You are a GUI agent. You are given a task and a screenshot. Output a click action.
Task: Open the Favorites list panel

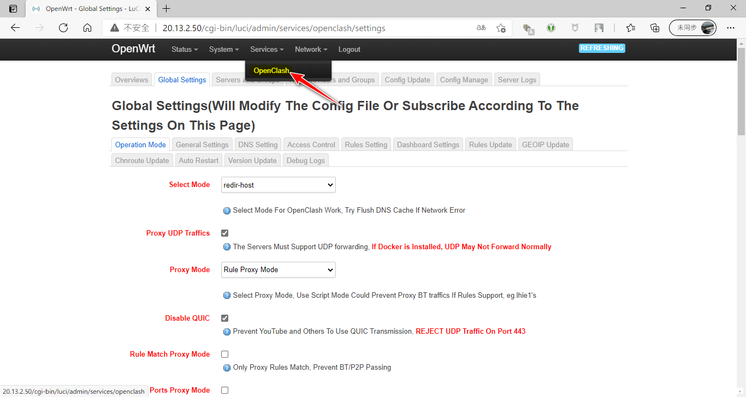coord(631,28)
